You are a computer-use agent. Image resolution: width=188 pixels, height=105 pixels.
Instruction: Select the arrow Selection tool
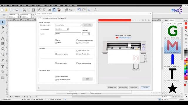pyautogui.click(x=3, y=22)
